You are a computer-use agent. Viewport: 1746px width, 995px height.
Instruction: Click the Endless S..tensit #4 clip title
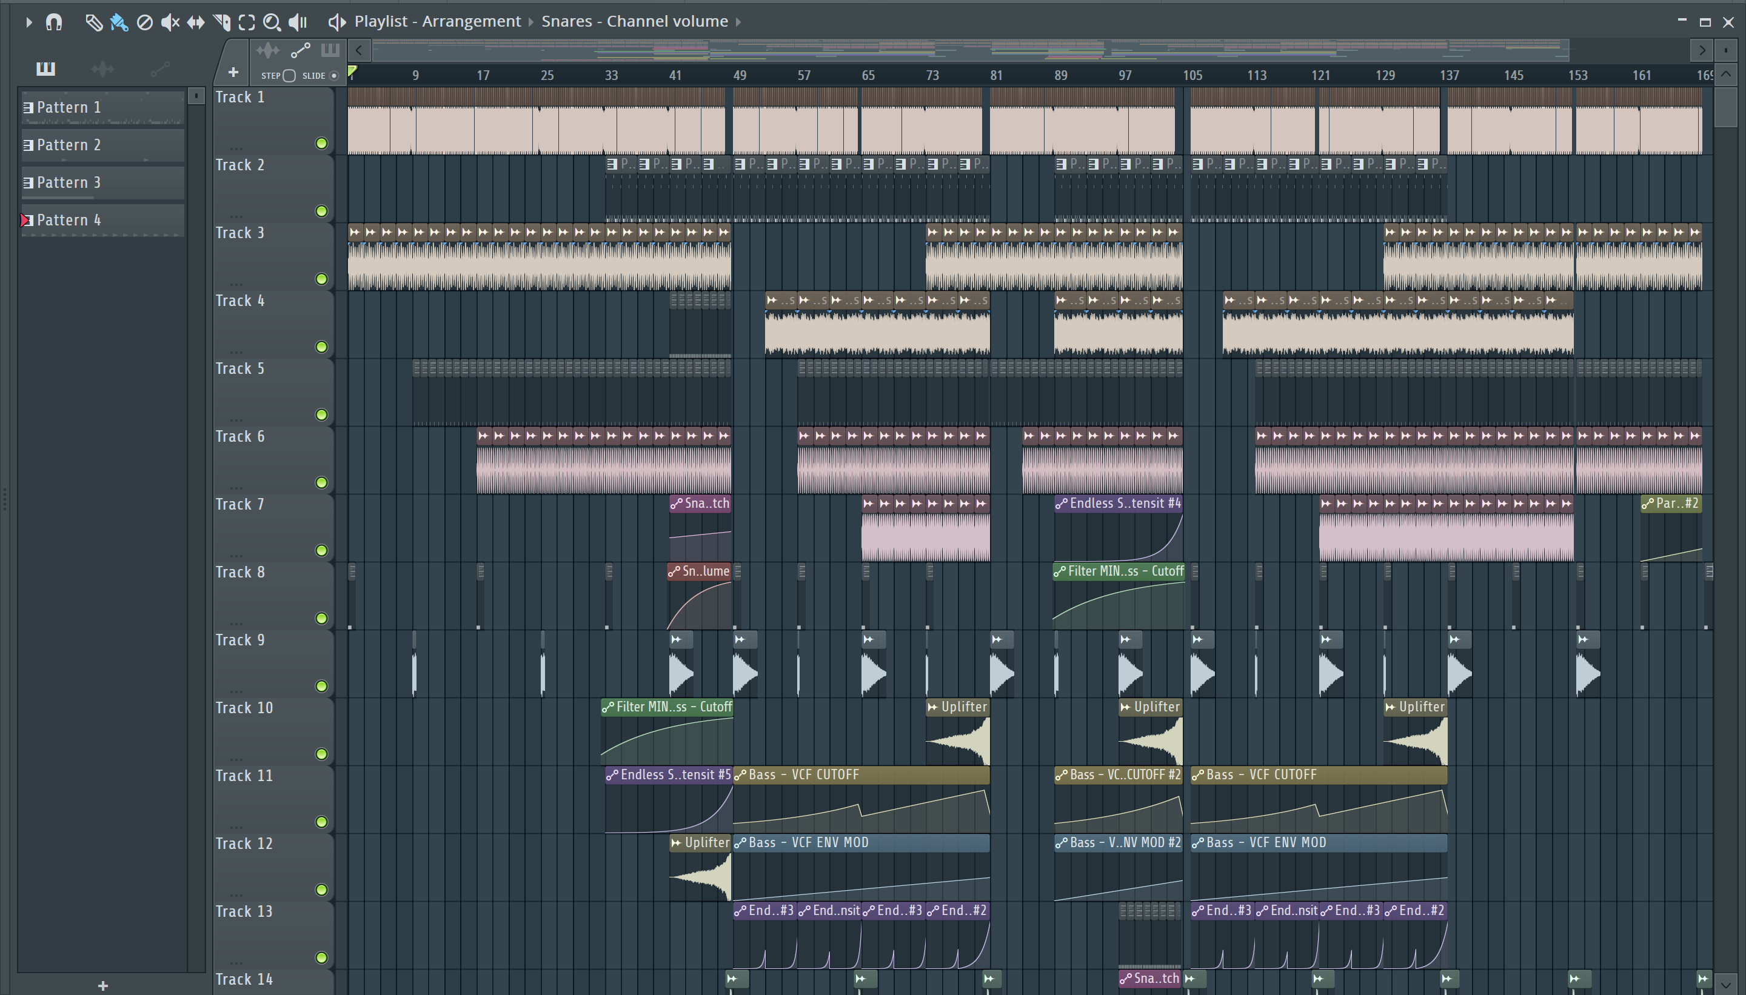[1125, 504]
